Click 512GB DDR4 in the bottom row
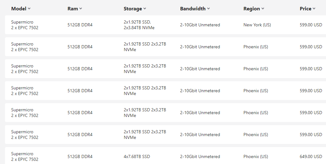 80,156
